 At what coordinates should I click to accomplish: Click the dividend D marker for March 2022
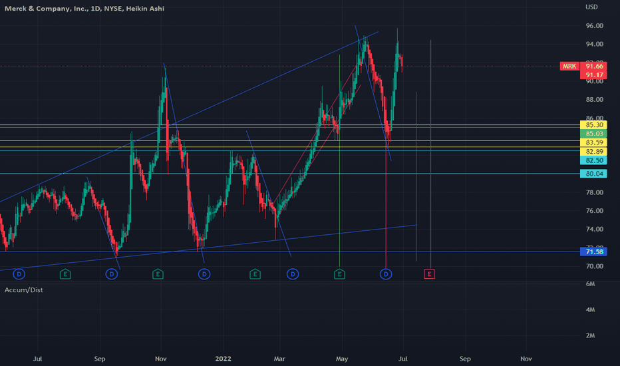coord(293,274)
